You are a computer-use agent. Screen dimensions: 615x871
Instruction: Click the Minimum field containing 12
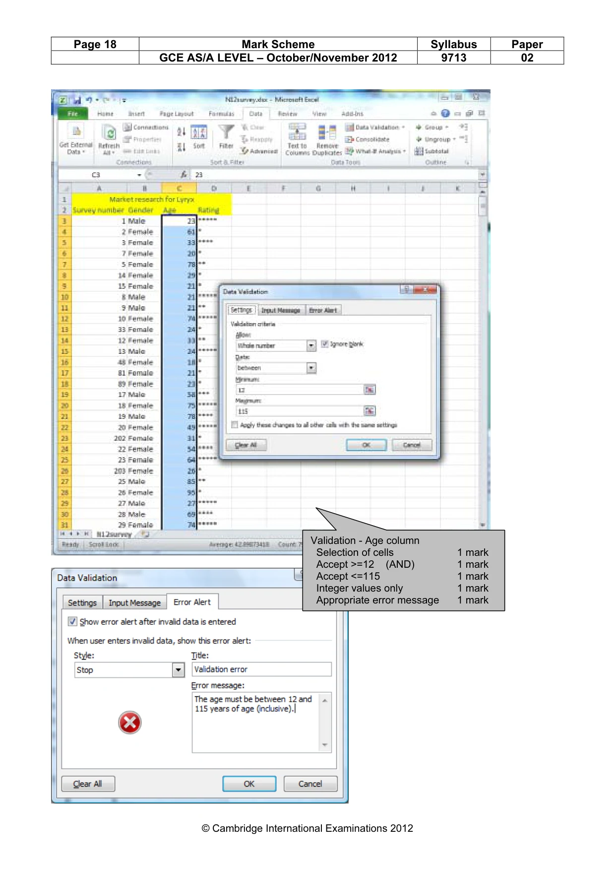[x=300, y=390]
